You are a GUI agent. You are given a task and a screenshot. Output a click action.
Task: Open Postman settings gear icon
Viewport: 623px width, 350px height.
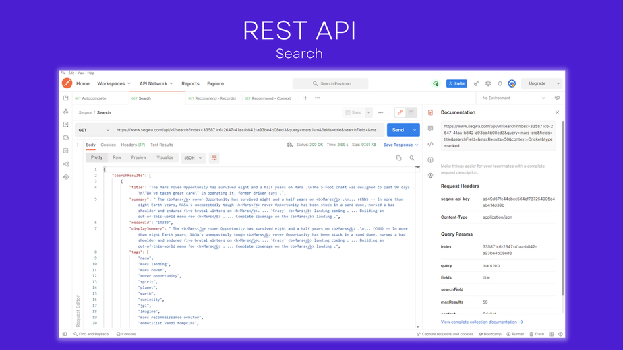coord(488,83)
